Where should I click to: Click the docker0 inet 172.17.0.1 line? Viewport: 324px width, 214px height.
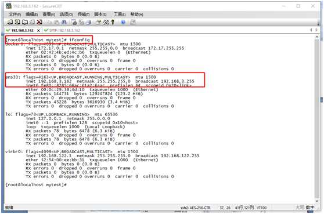click(105, 48)
